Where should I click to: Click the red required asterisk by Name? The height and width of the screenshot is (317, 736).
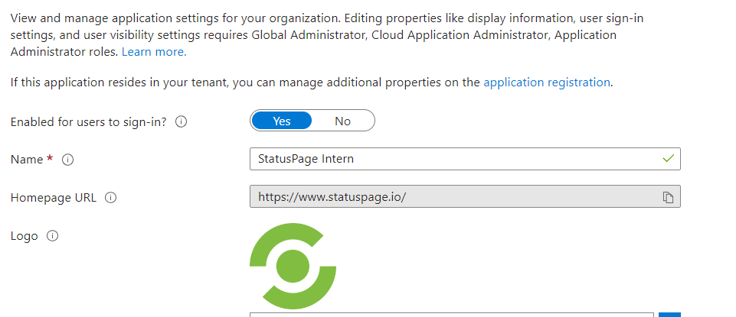point(51,159)
